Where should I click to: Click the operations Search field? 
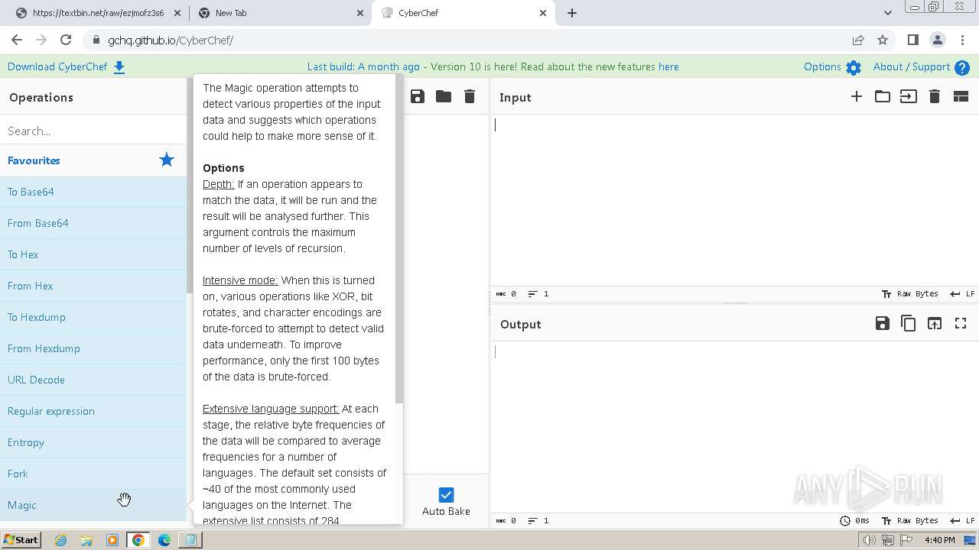point(93,131)
